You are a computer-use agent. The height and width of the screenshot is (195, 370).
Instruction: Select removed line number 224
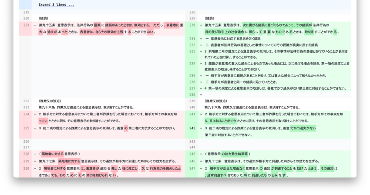[x=26, y=114]
